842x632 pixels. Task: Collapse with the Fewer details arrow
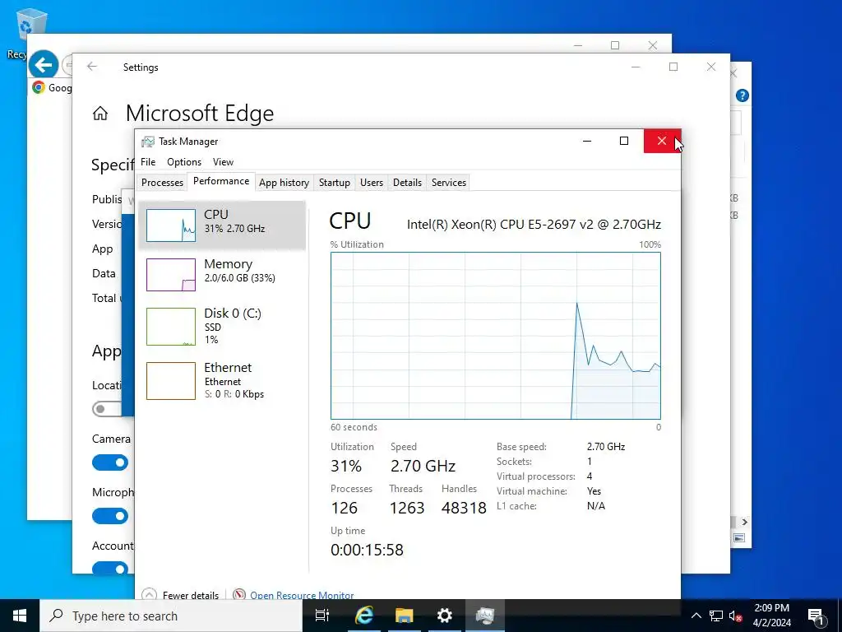click(150, 594)
